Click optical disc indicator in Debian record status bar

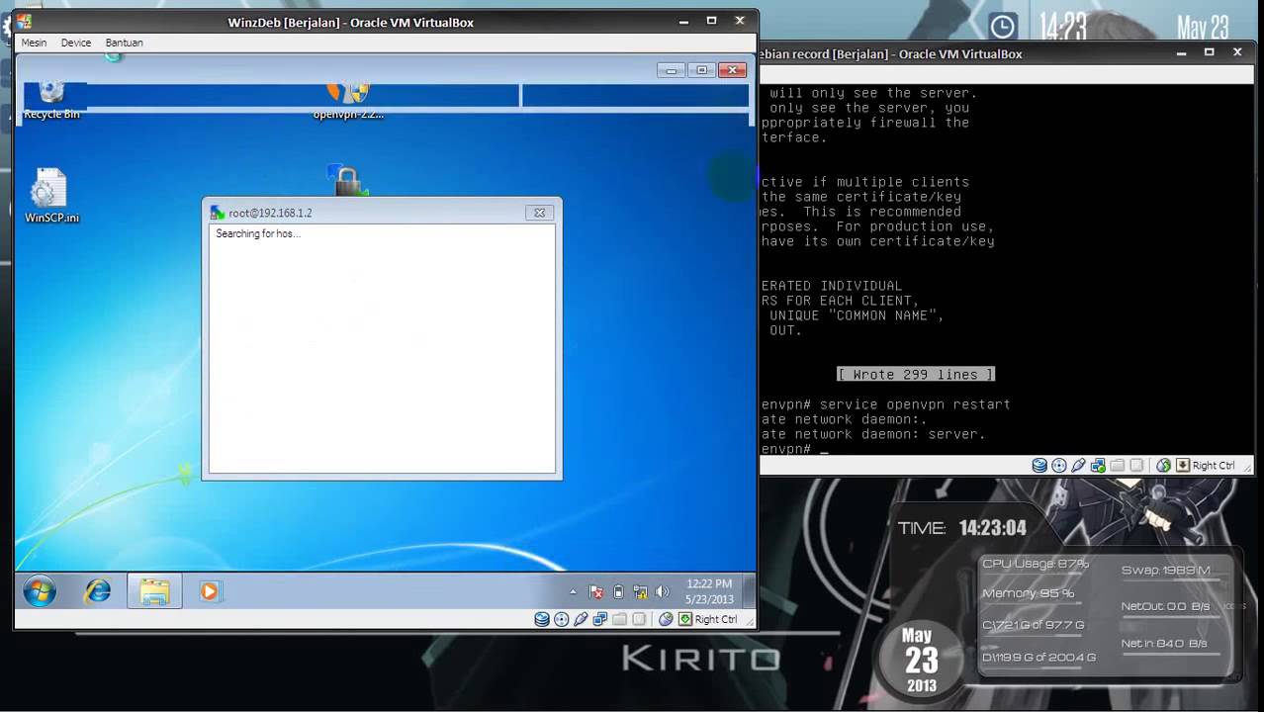point(1059,466)
